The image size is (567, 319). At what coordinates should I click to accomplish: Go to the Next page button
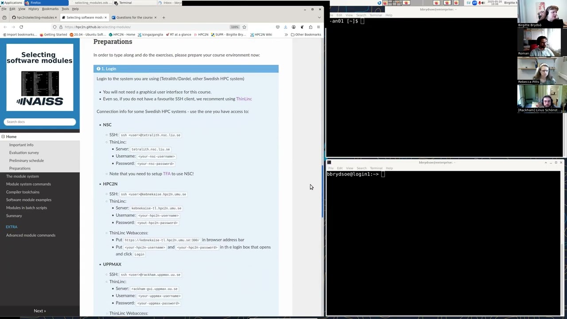coord(40,311)
